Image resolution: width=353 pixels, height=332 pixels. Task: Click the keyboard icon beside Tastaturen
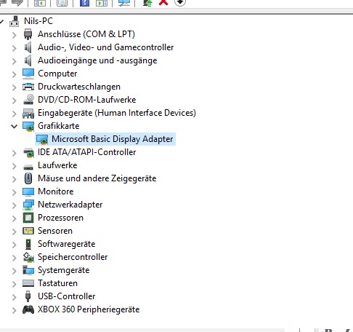28,283
